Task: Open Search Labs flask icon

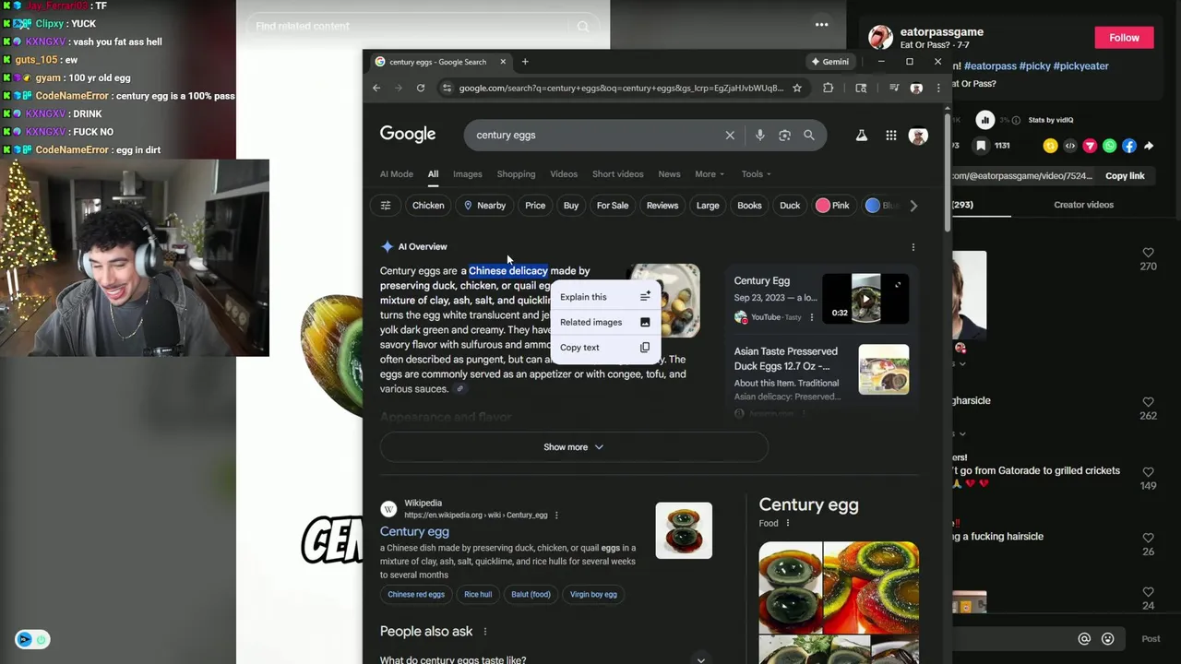Action: 861,136
